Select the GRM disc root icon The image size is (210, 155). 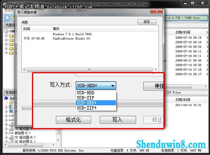point(6,31)
